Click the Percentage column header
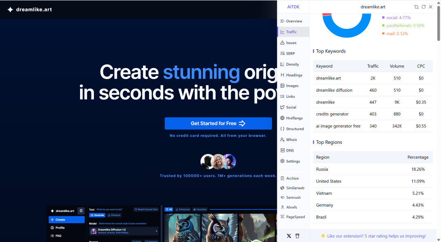Image resolution: width=441 pixels, height=242 pixels. coord(418,157)
